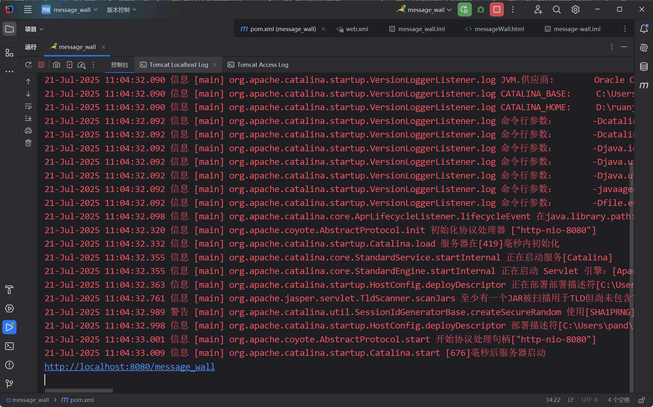The image size is (653, 407).
Task: Change LF line separator in status bar
Action: [571, 400]
